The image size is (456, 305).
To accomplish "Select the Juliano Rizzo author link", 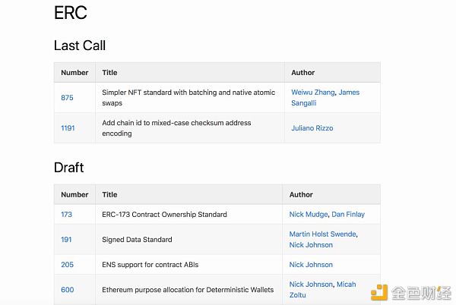I will 312,128.
